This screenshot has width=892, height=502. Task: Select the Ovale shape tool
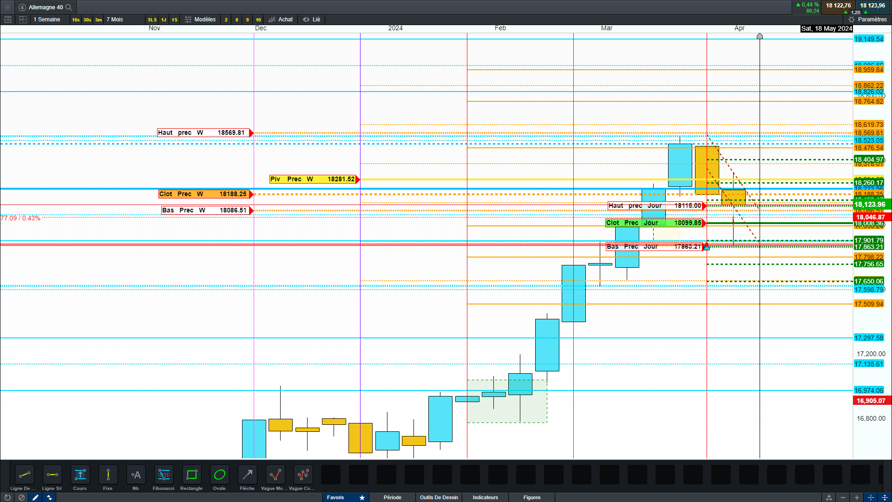click(x=219, y=476)
